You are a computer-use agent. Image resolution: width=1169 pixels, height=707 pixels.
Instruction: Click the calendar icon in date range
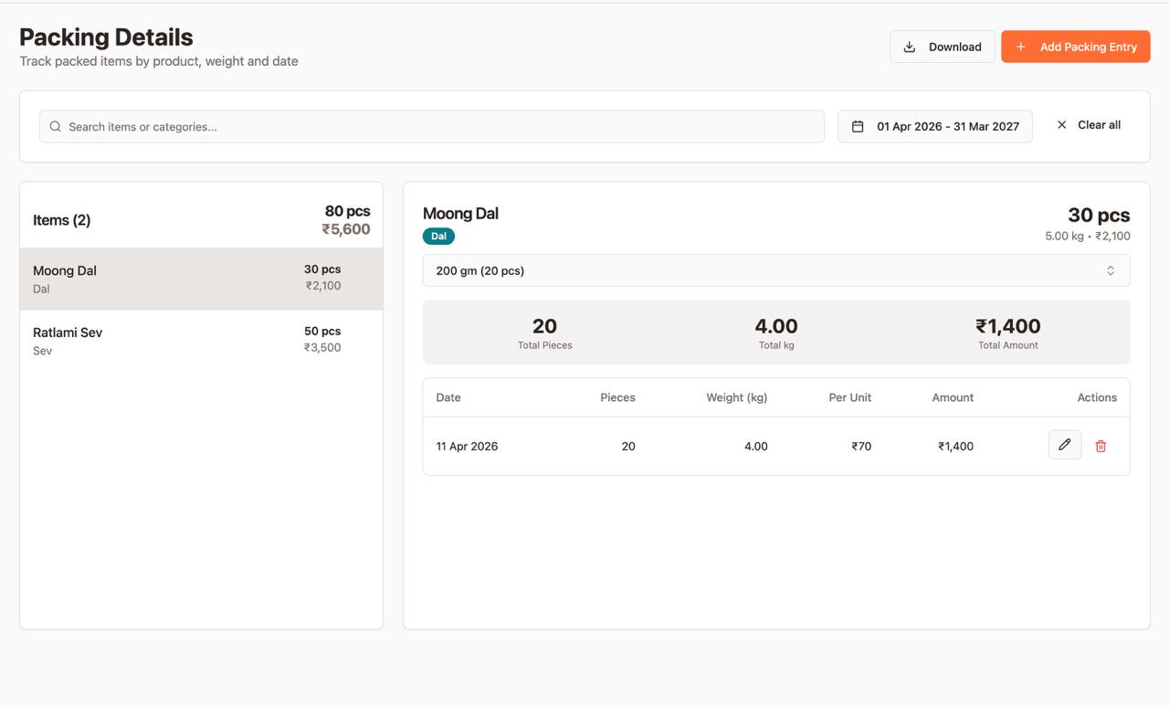click(x=858, y=127)
